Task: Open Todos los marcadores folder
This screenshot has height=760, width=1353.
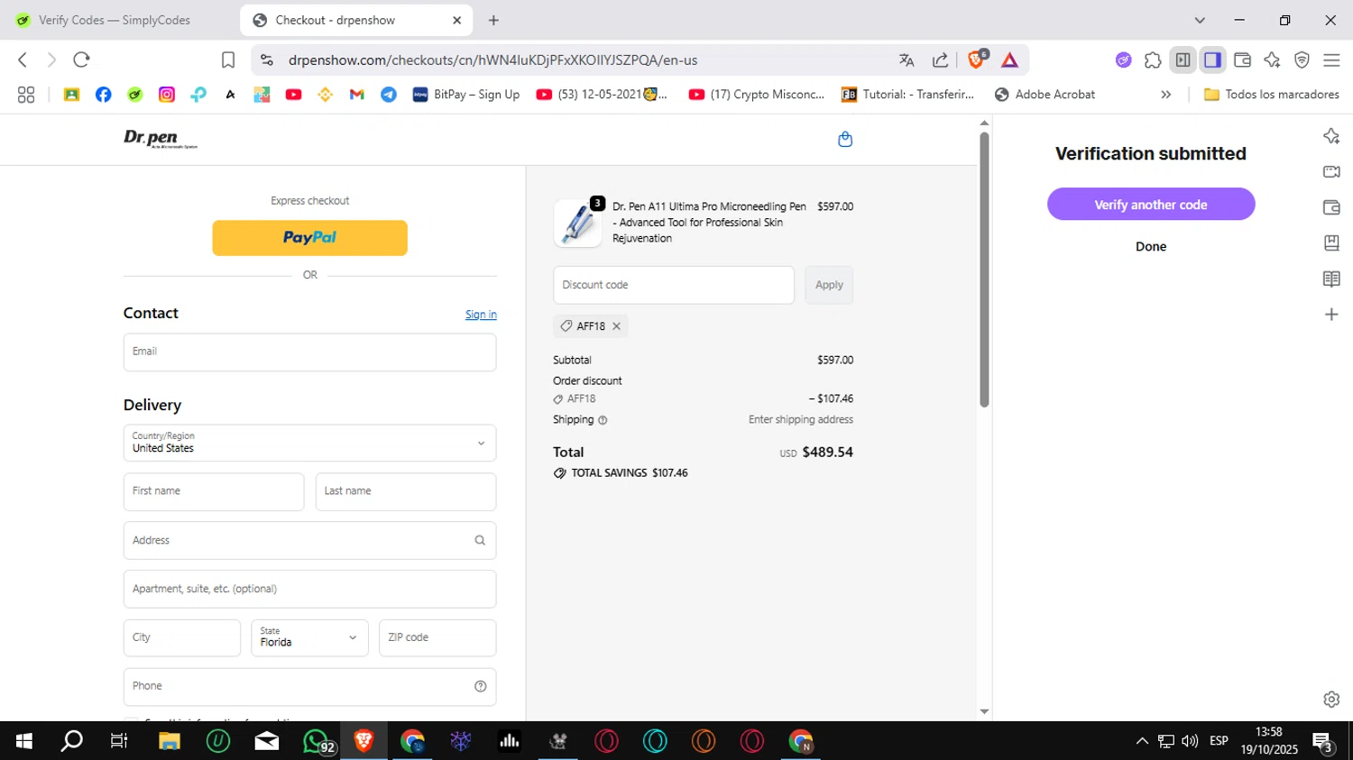Action: point(1271,94)
